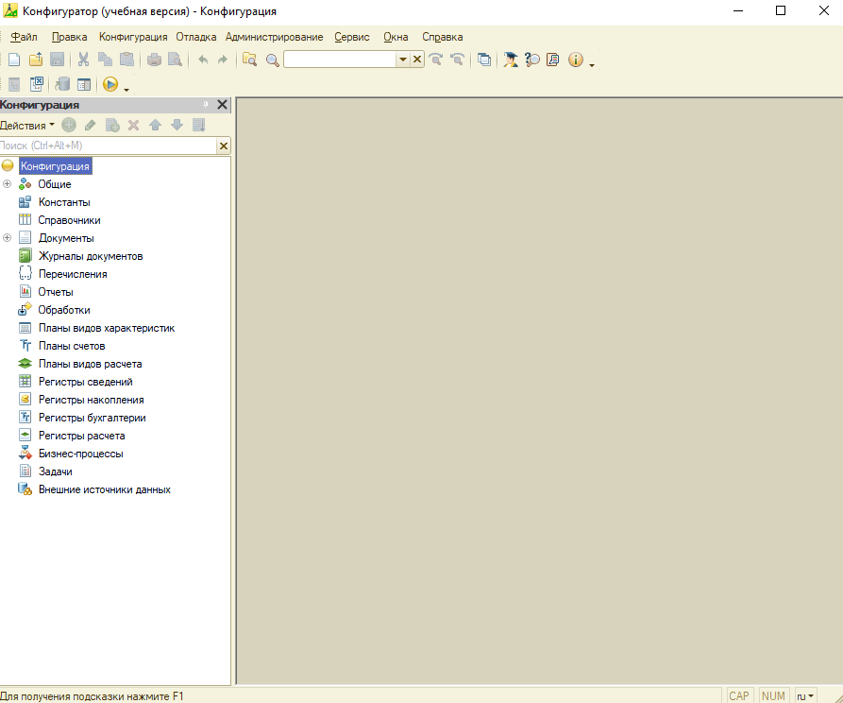Open global search with the folder-magnifier icon
Screen dimensions: 843x703
coord(249,60)
